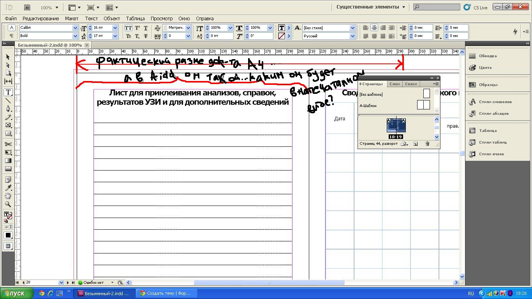This screenshot has width=532, height=299.
Task: Open the Цвета (Color) panel
Action: [481, 67]
